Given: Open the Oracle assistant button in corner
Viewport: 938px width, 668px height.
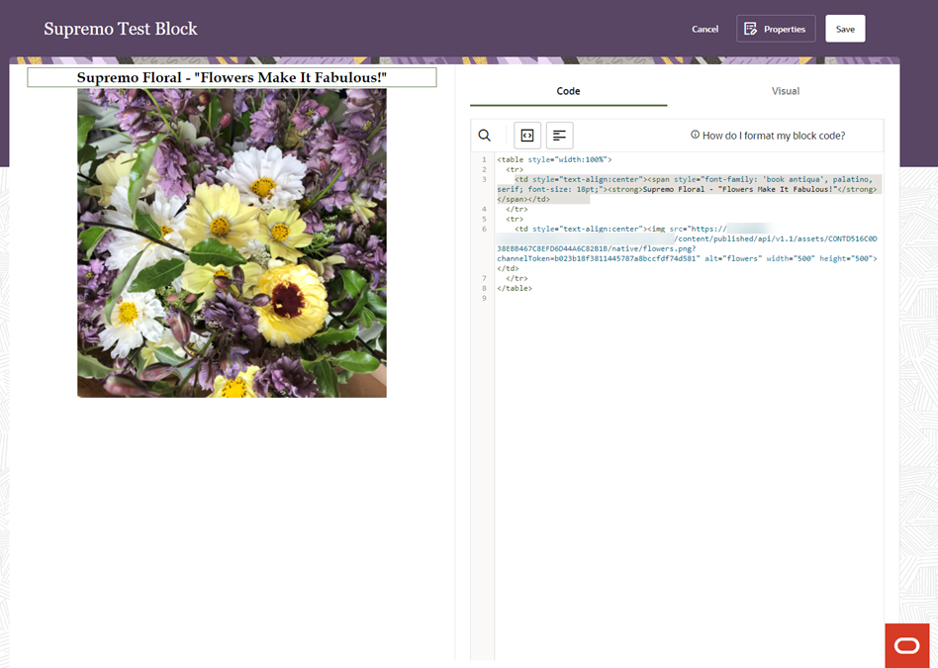Looking at the screenshot, I should (x=907, y=645).
